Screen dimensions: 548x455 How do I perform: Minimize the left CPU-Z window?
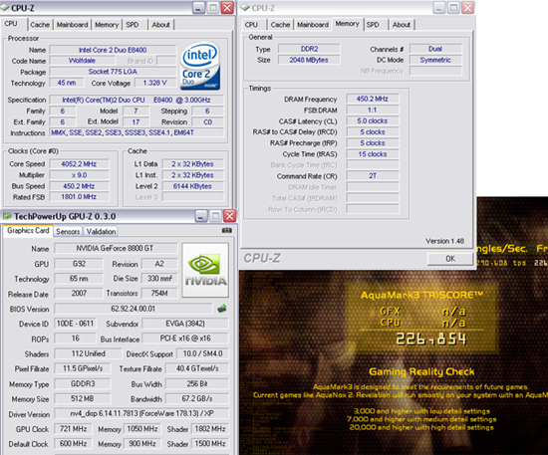pos(198,8)
